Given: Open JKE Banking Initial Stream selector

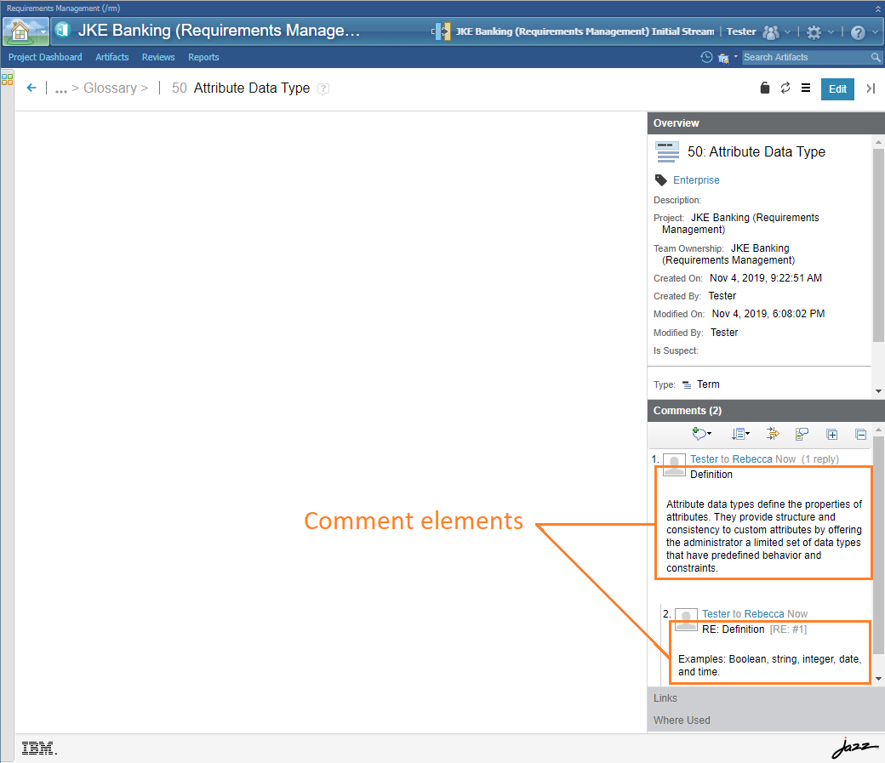Looking at the screenshot, I should point(585,31).
